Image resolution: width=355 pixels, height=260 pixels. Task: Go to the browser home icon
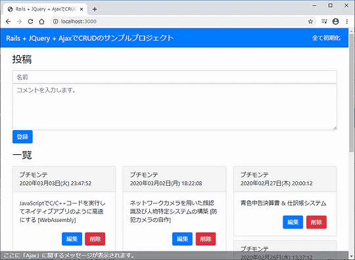pyautogui.click(x=41, y=22)
